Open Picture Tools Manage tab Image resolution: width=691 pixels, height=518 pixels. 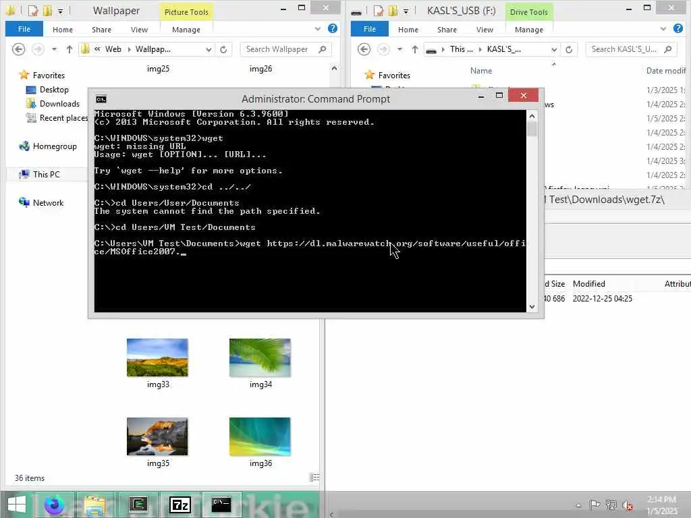[x=186, y=30]
